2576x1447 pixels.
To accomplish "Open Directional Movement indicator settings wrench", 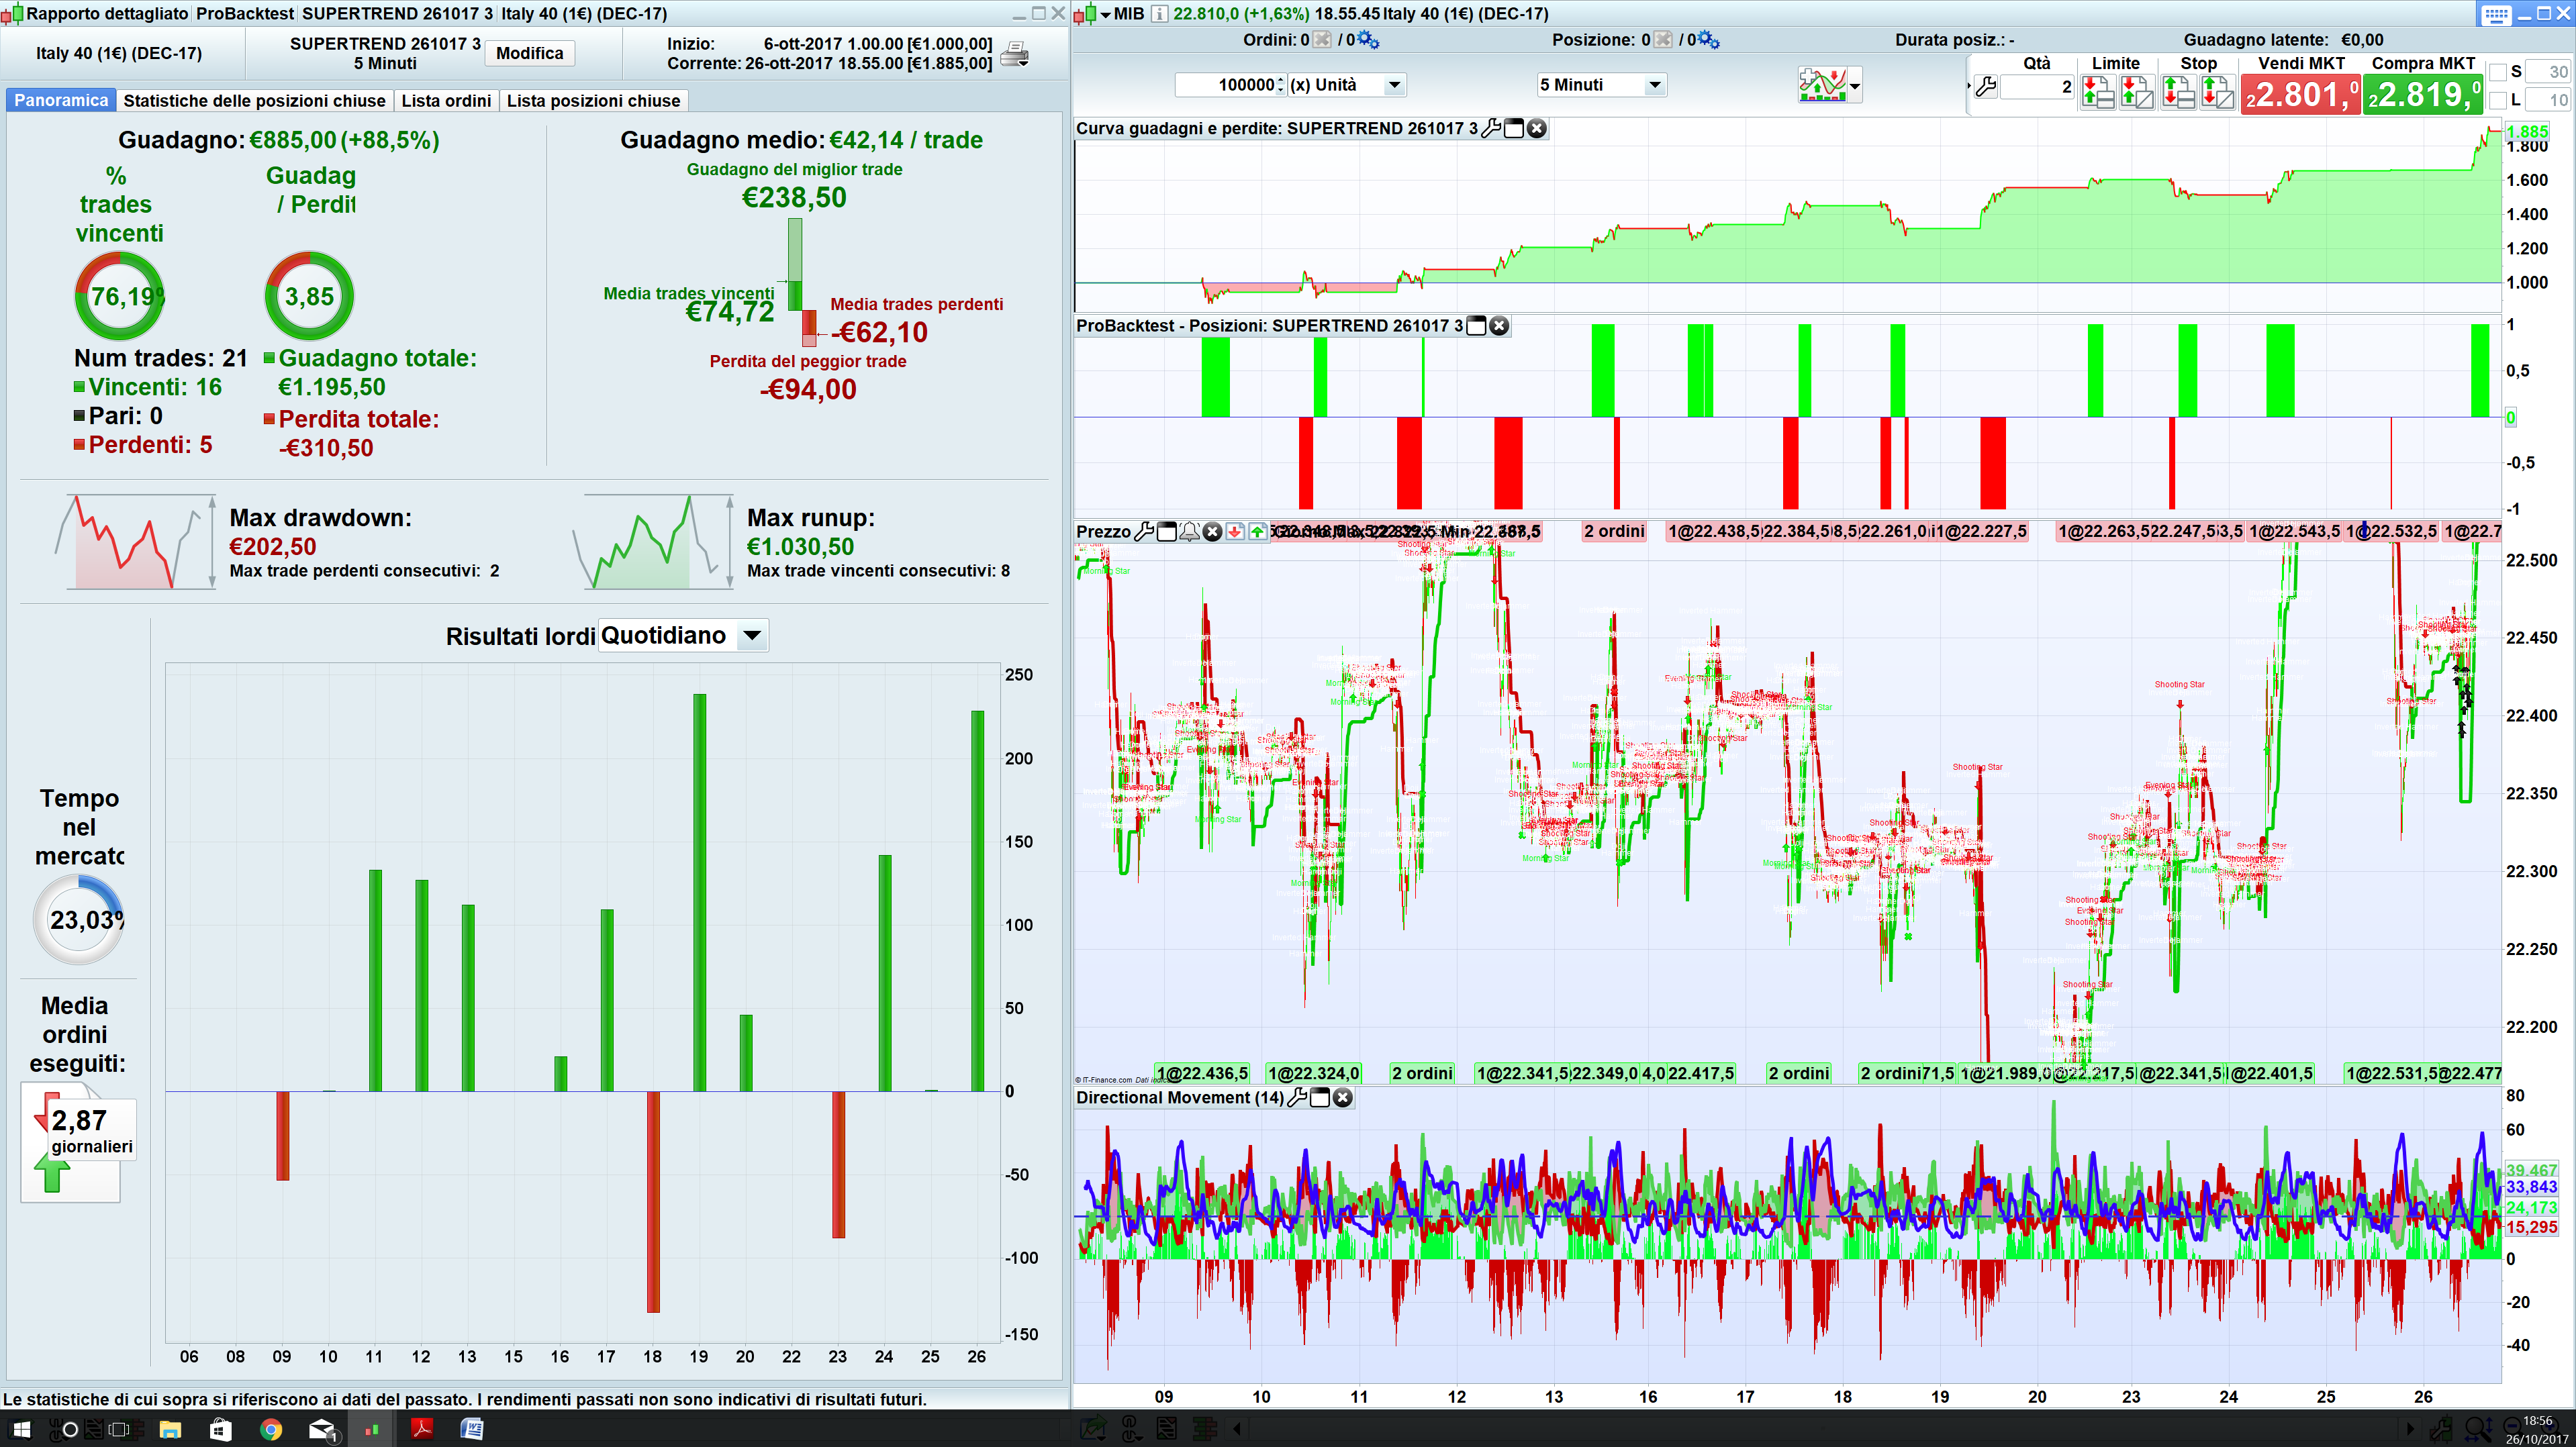I will [x=1297, y=1098].
